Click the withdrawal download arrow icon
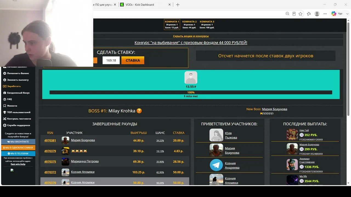This screenshot has height=197, width=351. 5,80
